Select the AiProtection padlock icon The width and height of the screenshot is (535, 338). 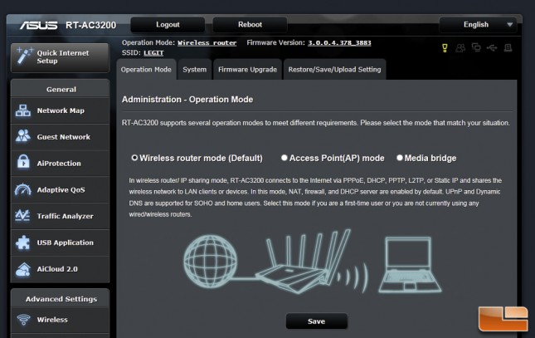tap(23, 162)
